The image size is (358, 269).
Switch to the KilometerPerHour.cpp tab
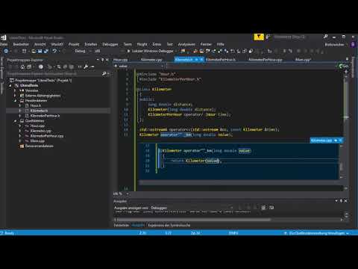click(x=266, y=60)
